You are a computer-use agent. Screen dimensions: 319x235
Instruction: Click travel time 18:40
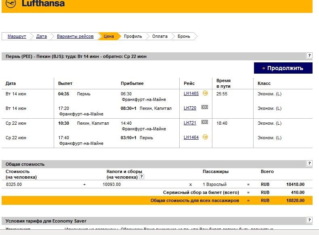[x=222, y=123]
